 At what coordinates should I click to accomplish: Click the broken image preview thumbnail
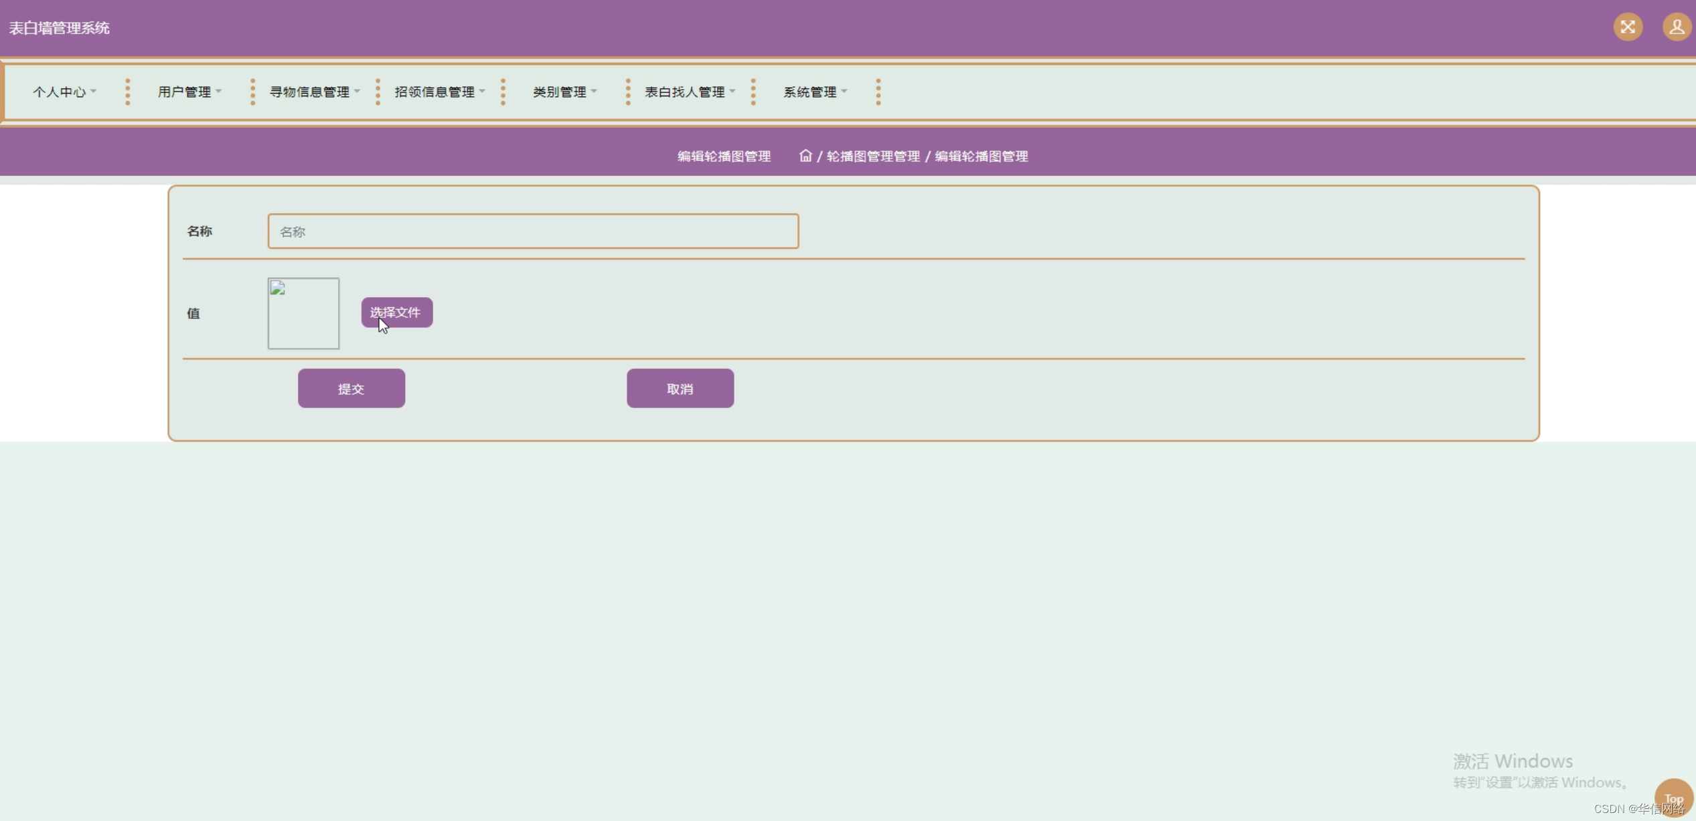[303, 313]
